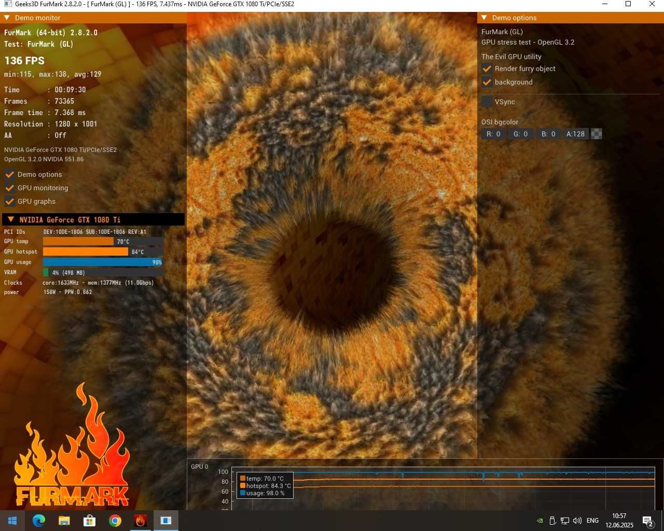The width and height of the screenshot is (664, 531).
Task: Click the 136 FPS readout
Action: [x=24, y=61]
